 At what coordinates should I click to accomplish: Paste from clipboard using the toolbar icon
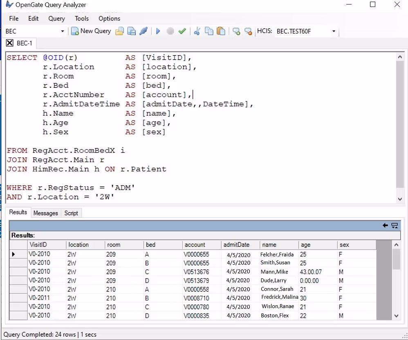221,31
